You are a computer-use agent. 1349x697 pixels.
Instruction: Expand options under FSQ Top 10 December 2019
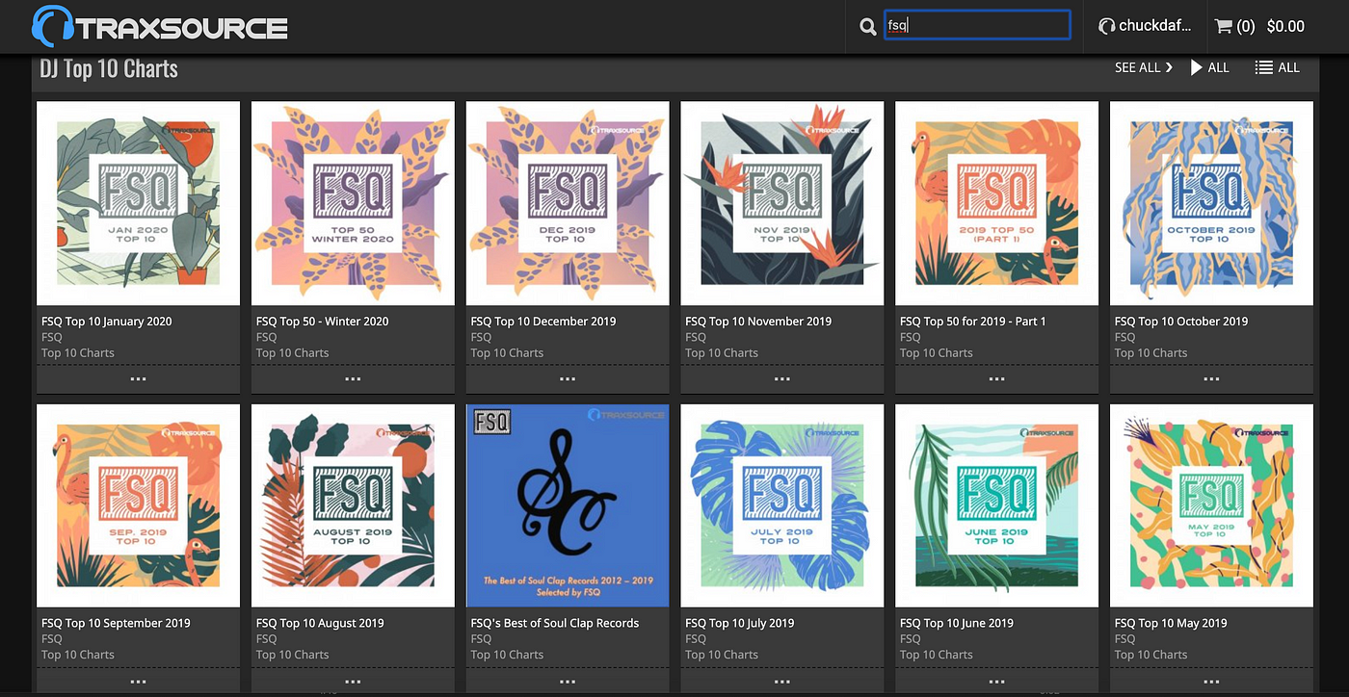[x=568, y=379]
